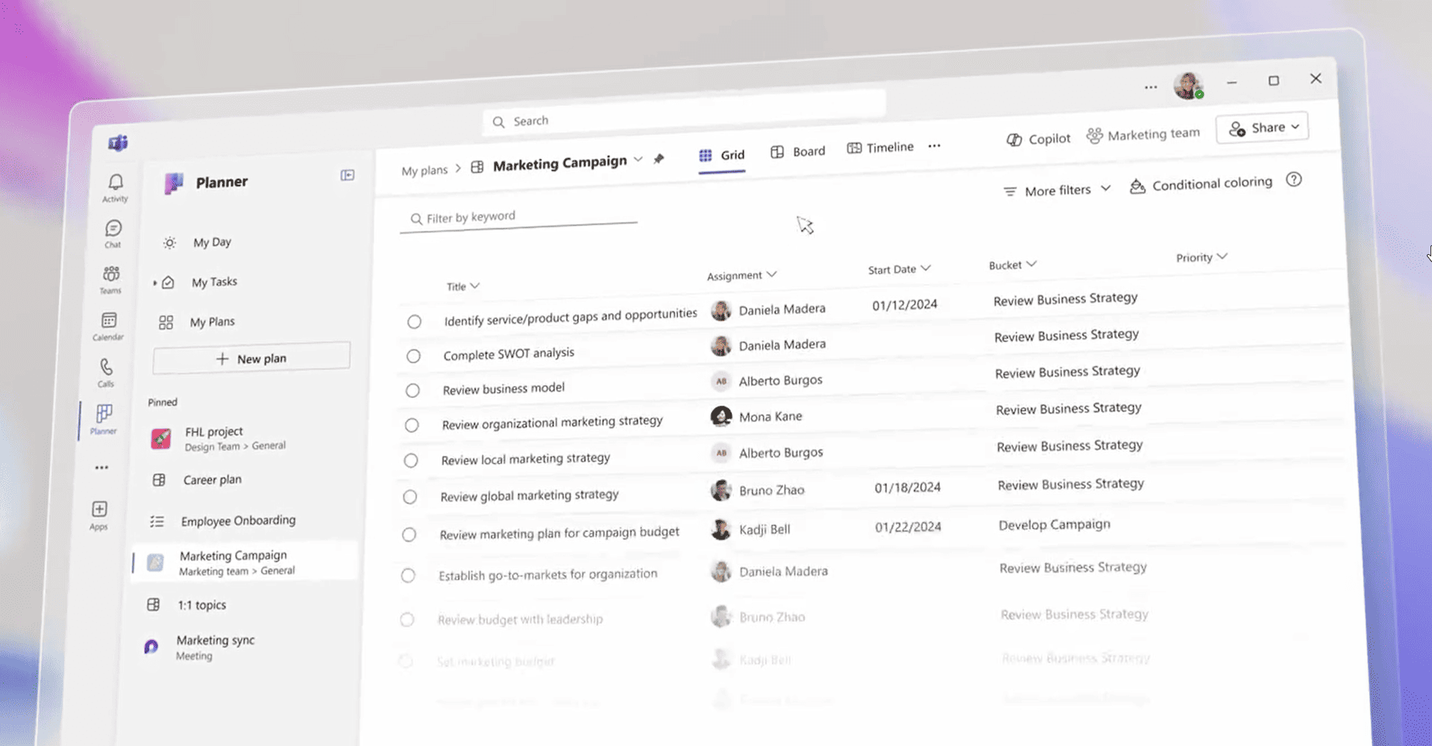Open the Apps plus icon
This screenshot has height=746, width=1432.
(x=99, y=509)
